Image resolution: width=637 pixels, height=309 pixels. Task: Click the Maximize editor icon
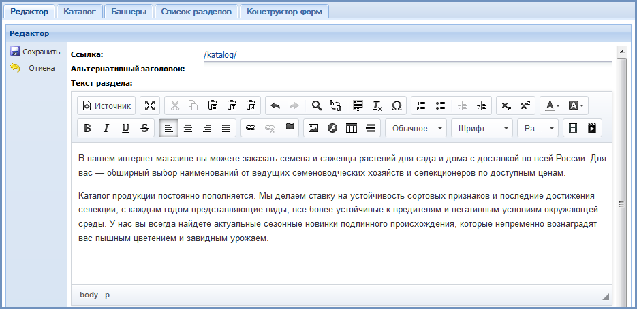(x=150, y=105)
